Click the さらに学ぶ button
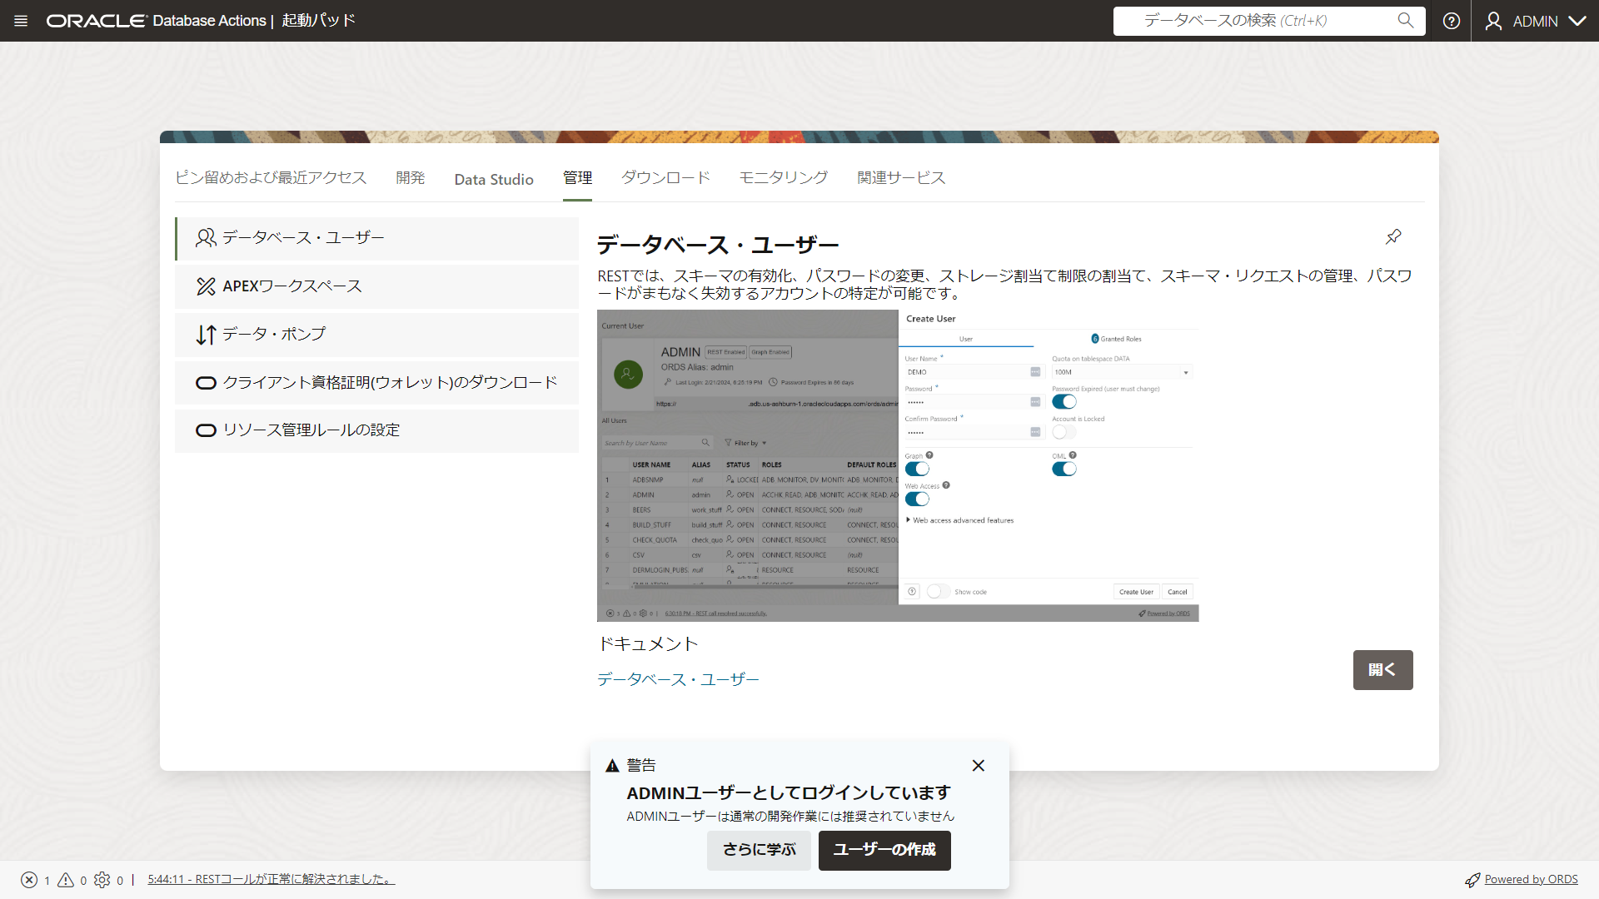Image resolution: width=1599 pixels, height=899 pixels. pos(759,851)
